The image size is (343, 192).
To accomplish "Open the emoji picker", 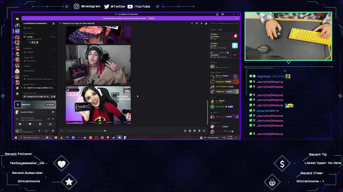I will coord(199,131).
